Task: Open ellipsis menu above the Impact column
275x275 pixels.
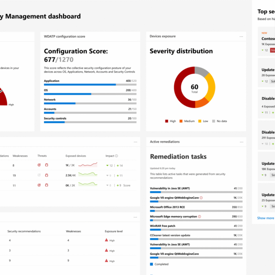Action: coord(135,142)
